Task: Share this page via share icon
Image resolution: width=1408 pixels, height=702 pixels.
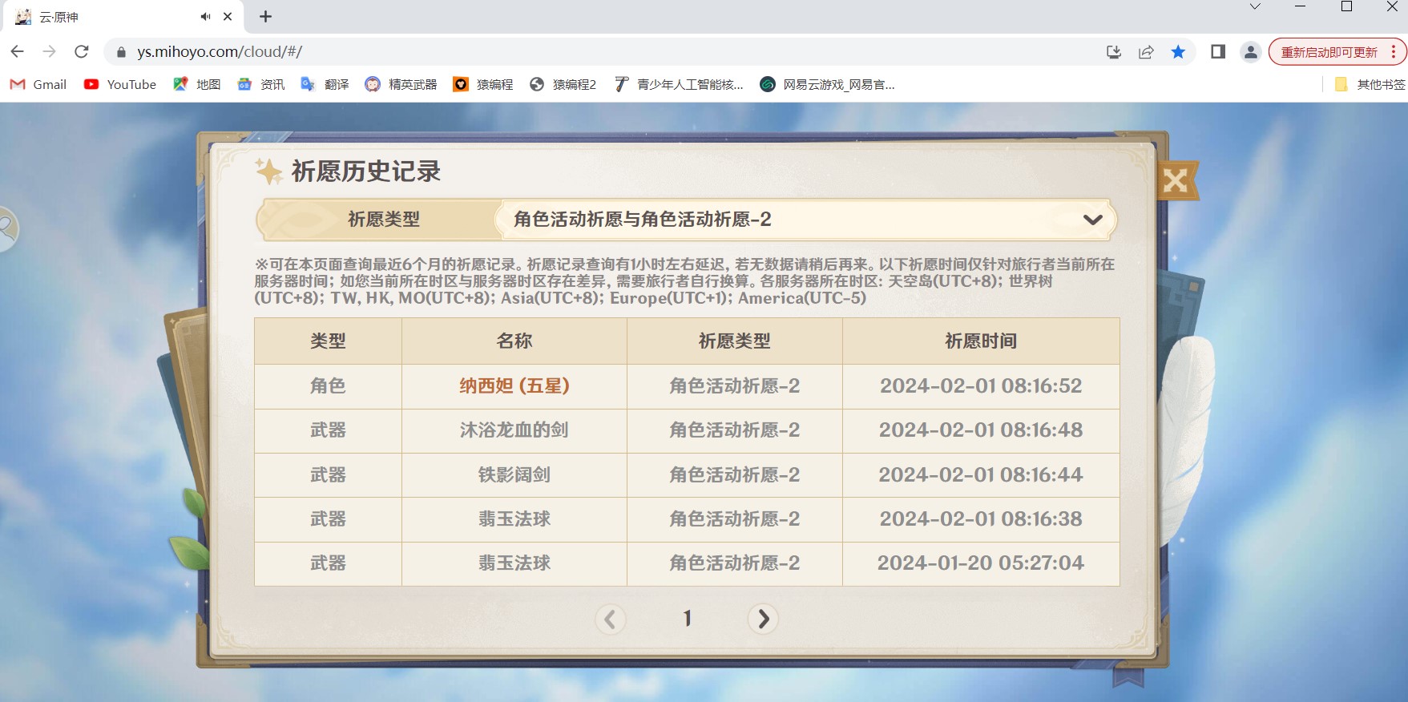Action: click(x=1146, y=52)
